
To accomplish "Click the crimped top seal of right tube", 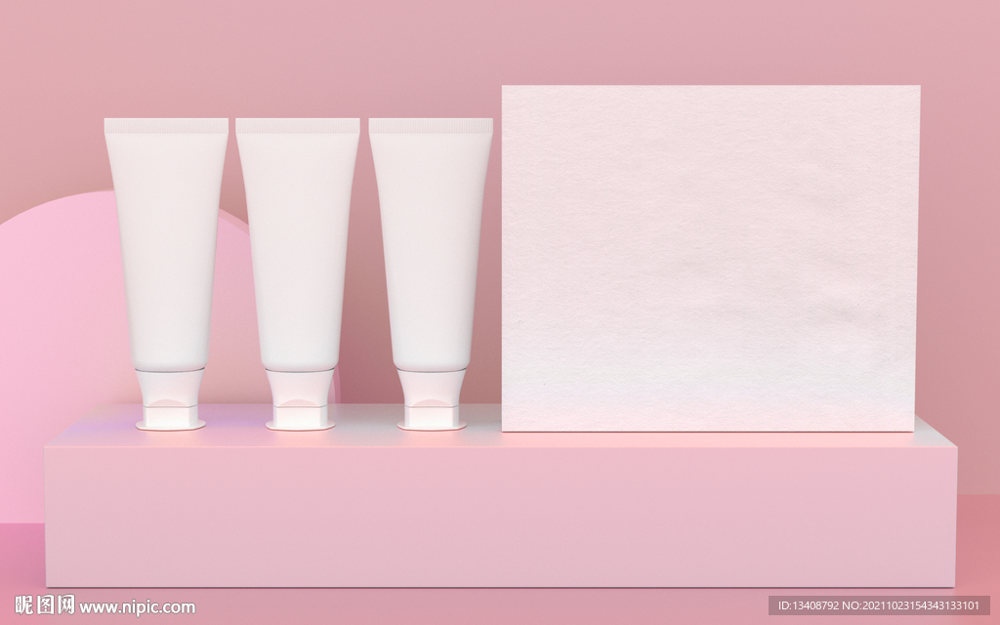I will [x=431, y=126].
